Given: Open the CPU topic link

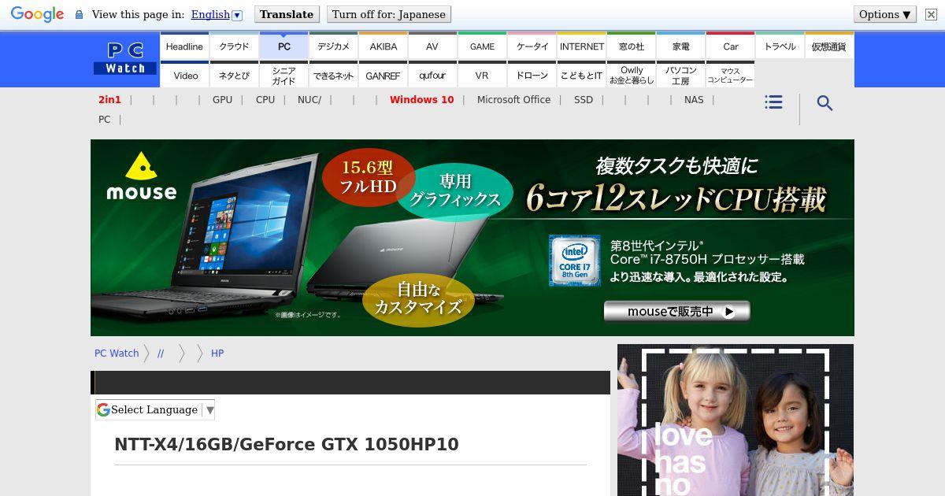Looking at the screenshot, I should (x=265, y=100).
